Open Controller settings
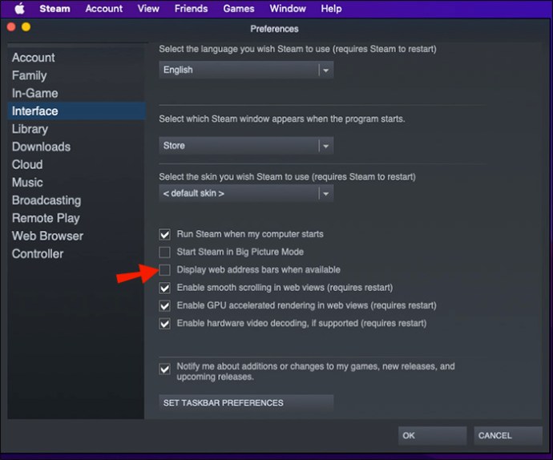553x460 pixels. click(76, 253)
